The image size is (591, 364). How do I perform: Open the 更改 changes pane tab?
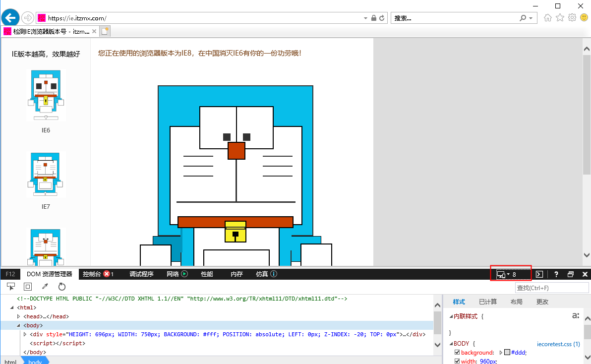click(542, 302)
